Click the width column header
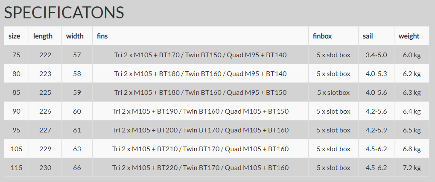 pyautogui.click(x=75, y=36)
